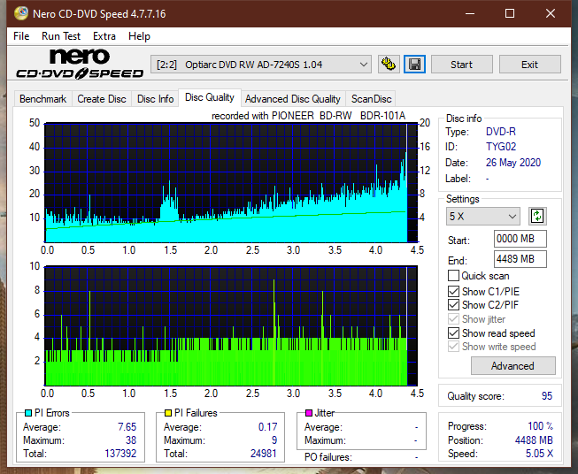Open the File menu
The image size is (578, 474).
[x=21, y=36]
